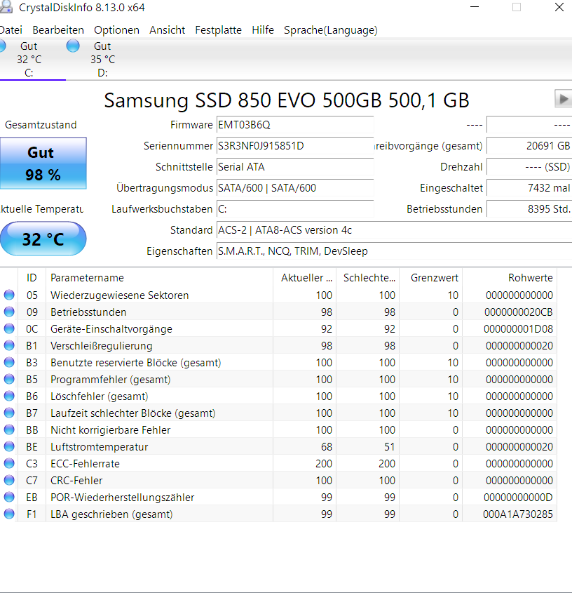572x600 pixels.
Task: Click status orb for row C7 CRC-Fehler
Action: tap(9, 480)
